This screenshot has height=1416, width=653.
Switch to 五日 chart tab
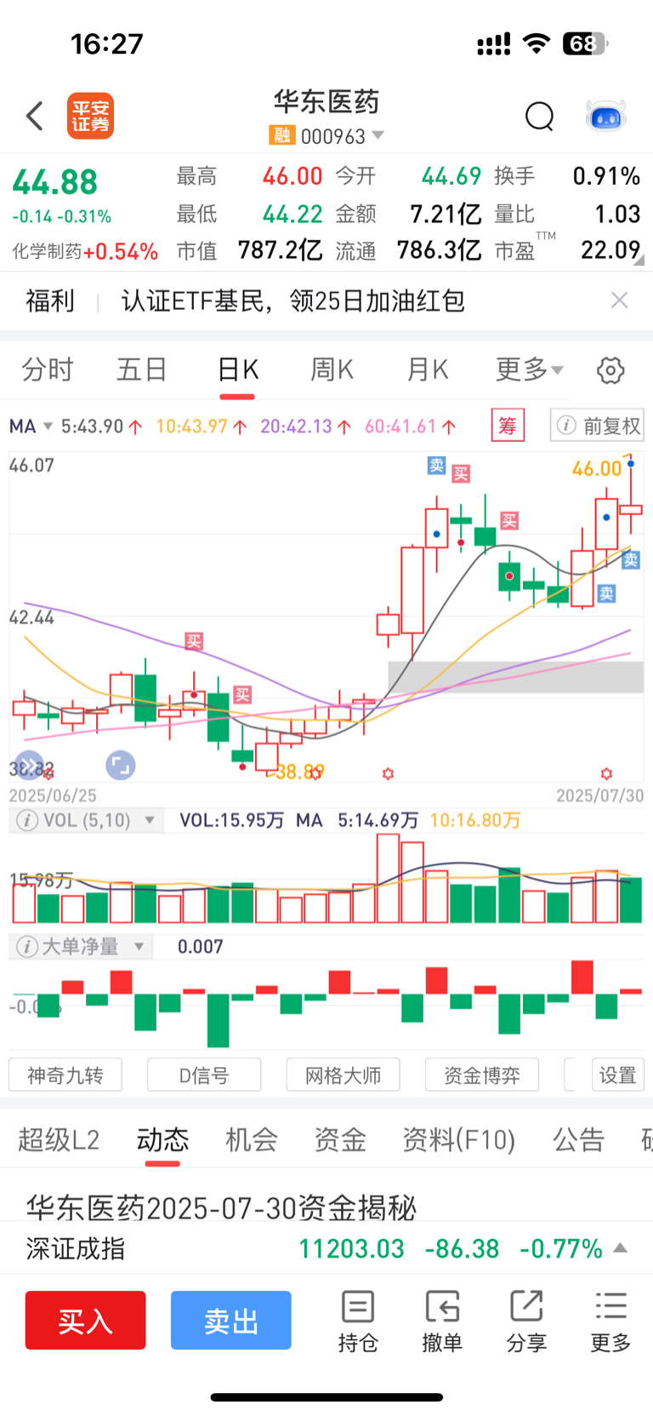142,370
